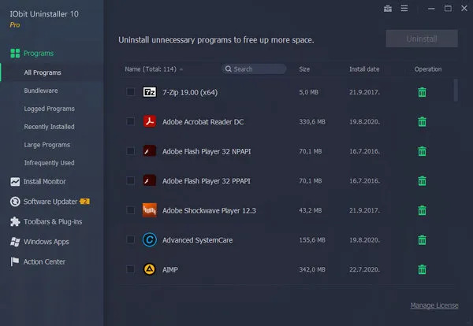Click the 330,6 MB size value
The height and width of the screenshot is (326, 473).
(x=312, y=122)
